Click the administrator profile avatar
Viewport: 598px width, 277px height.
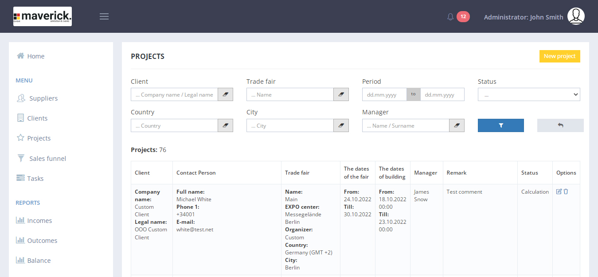(x=576, y=16)
